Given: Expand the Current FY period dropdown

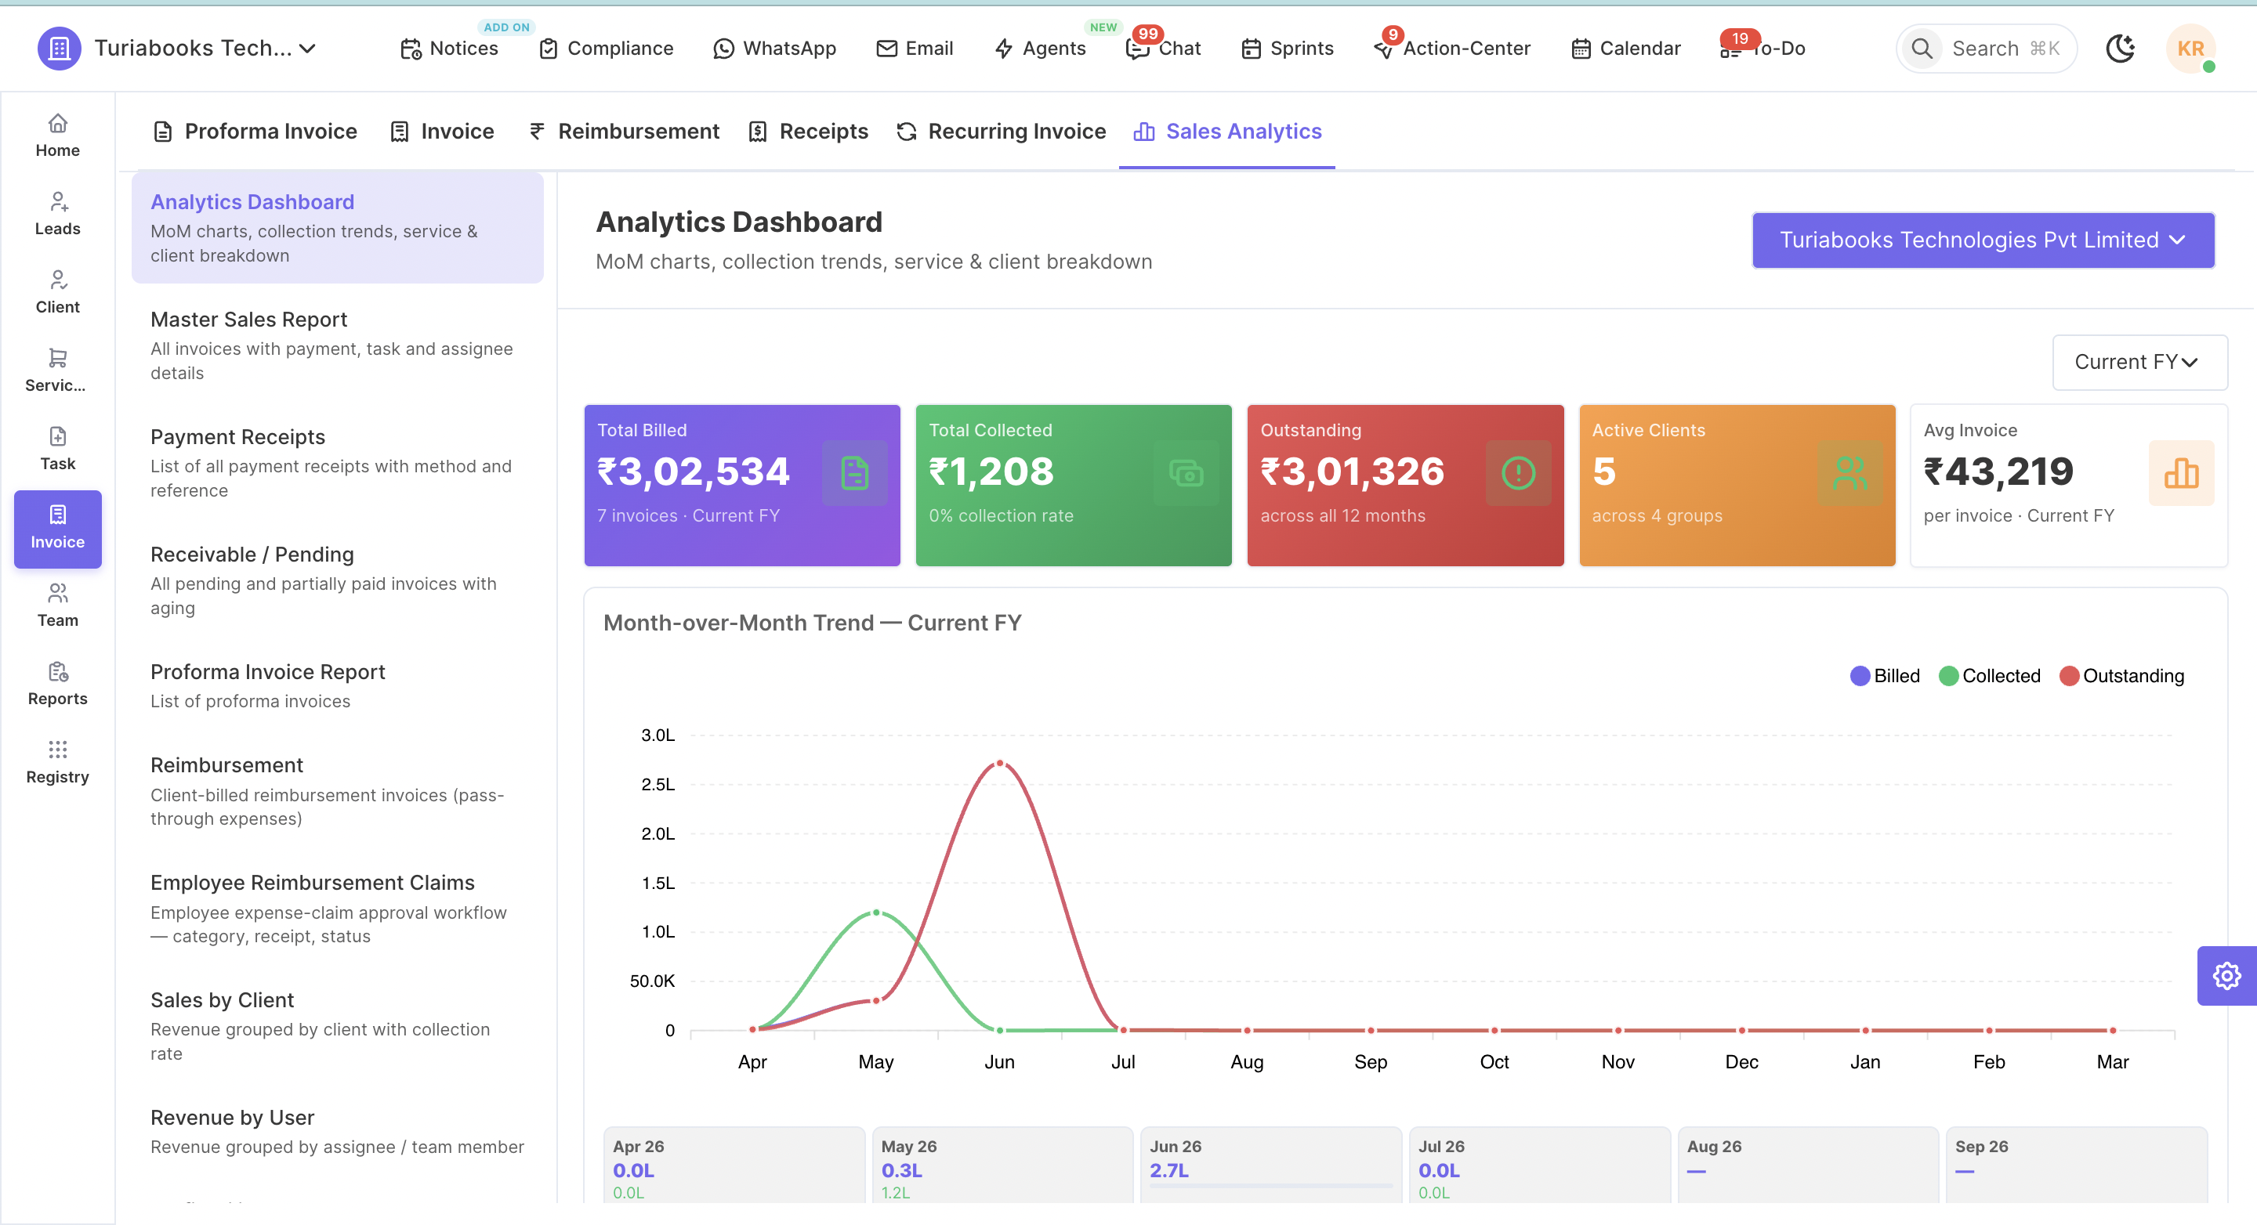Looking at the screenshot, I should click(x=2139, y=362).
